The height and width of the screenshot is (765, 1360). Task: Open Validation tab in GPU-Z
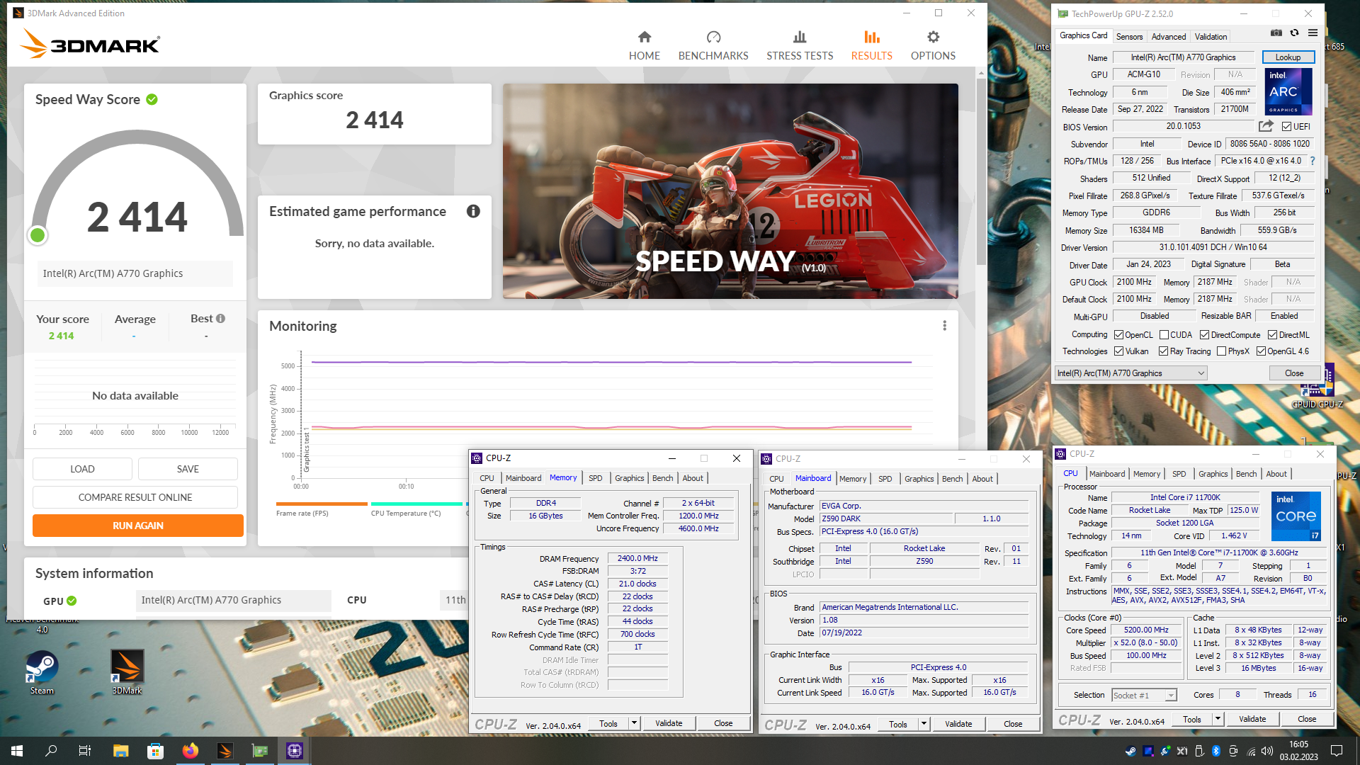(x=1211, y=36)
